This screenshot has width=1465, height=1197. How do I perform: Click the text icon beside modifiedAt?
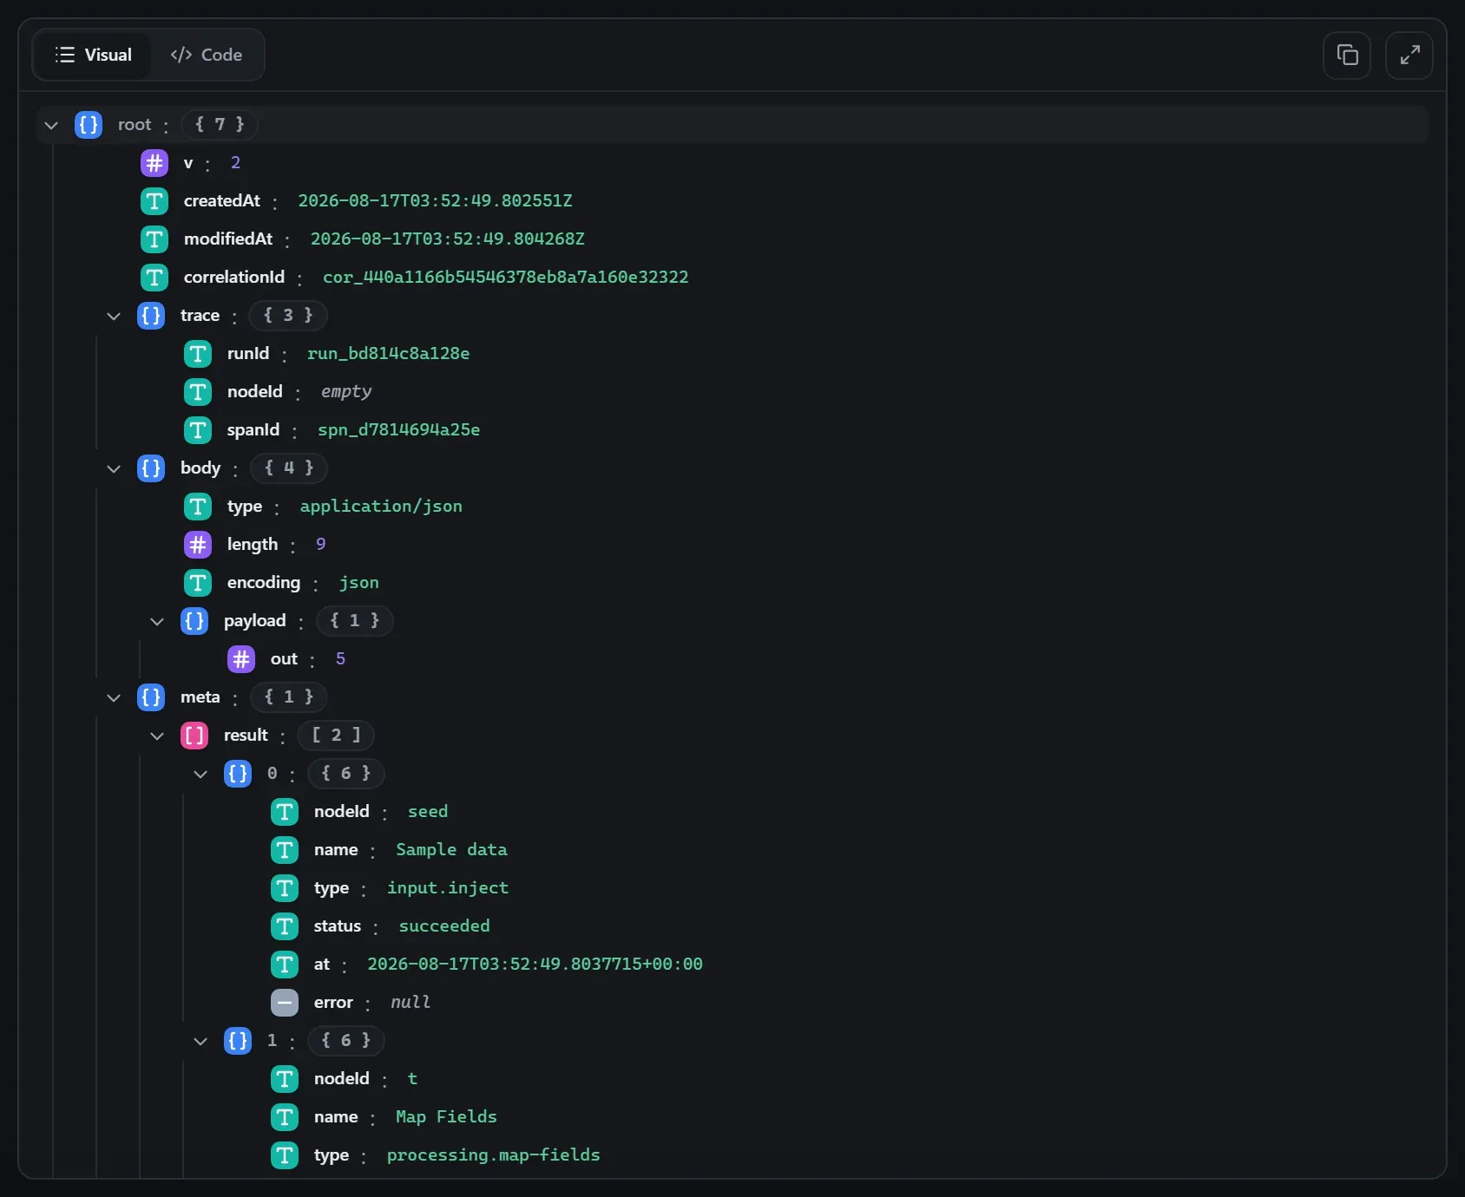[x=154, y=239]
